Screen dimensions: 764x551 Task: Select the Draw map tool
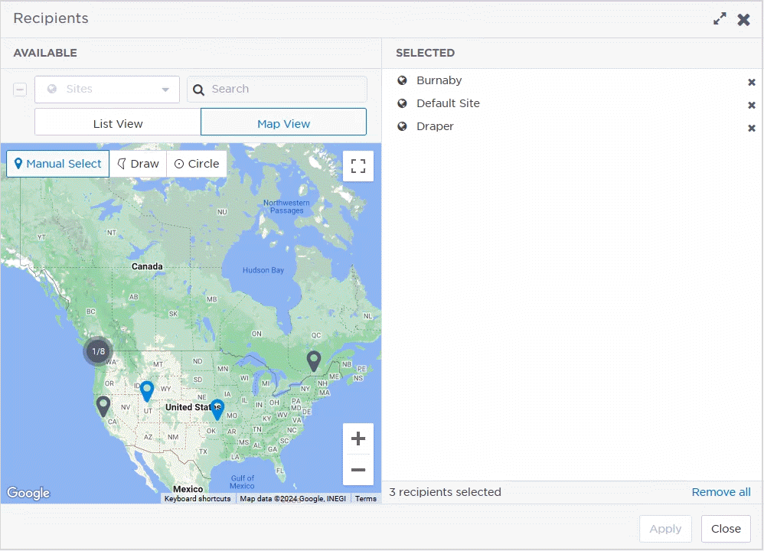[139, 164]
